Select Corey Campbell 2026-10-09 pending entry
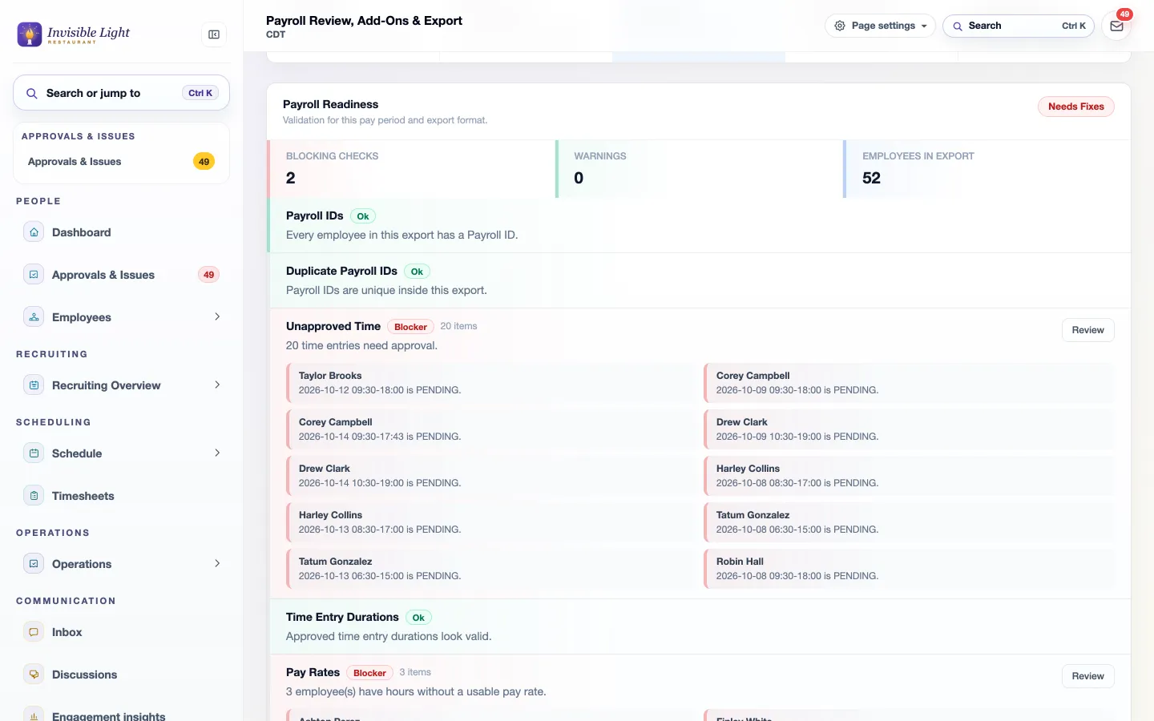Image resolution: width=1154 pixels, height=721 pixels. click(x=909, y=383)
